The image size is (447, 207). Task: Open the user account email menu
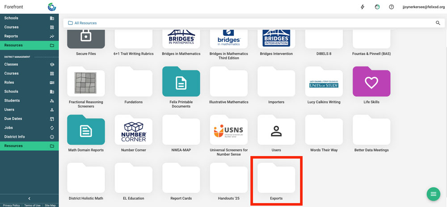click(x=422, y=7)
